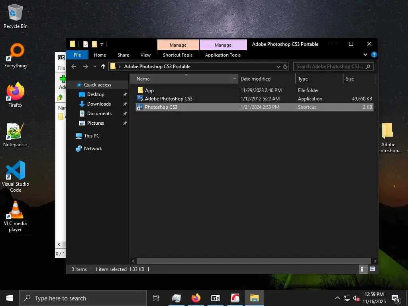408x306 pixels.
Task: Select Photoshop CS3 shortcut file
Action: 255,107
